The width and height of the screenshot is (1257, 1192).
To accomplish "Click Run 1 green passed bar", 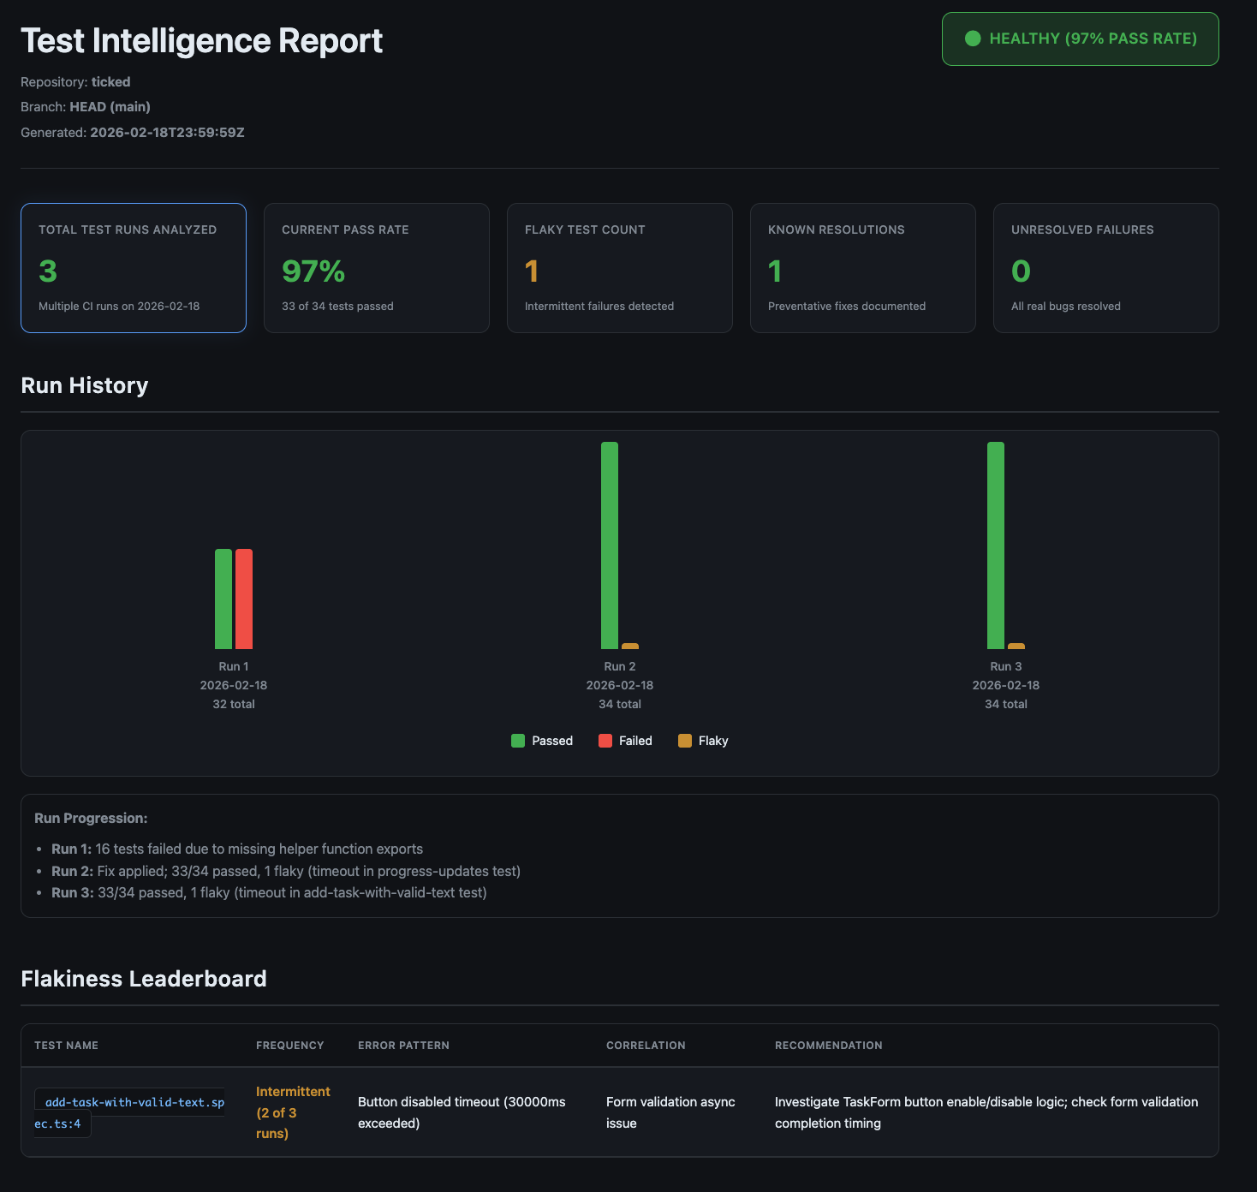I will point(223,599).
